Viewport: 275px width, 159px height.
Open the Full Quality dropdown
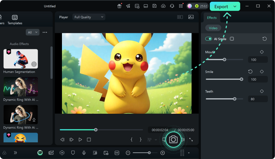tap(89, 17)
